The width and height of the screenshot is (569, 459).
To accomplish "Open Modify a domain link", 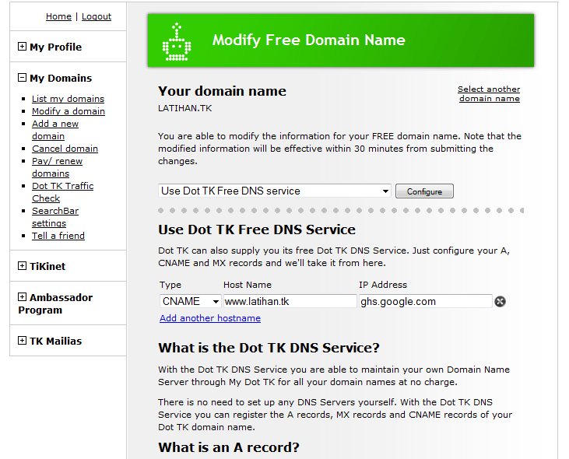I will click(x=68, y=111).
